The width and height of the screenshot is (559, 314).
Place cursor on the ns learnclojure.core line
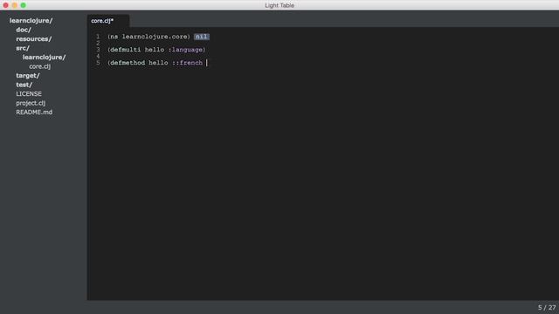point(149,37)
